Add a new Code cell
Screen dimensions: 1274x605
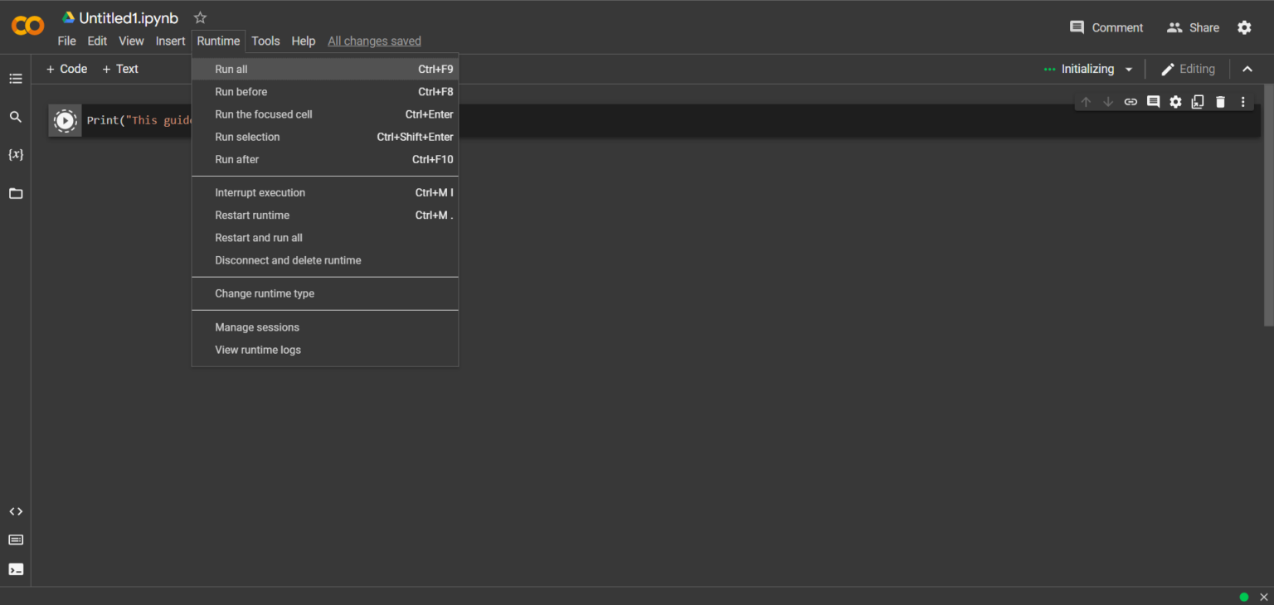pyautogui.click(x=66, y=69)
